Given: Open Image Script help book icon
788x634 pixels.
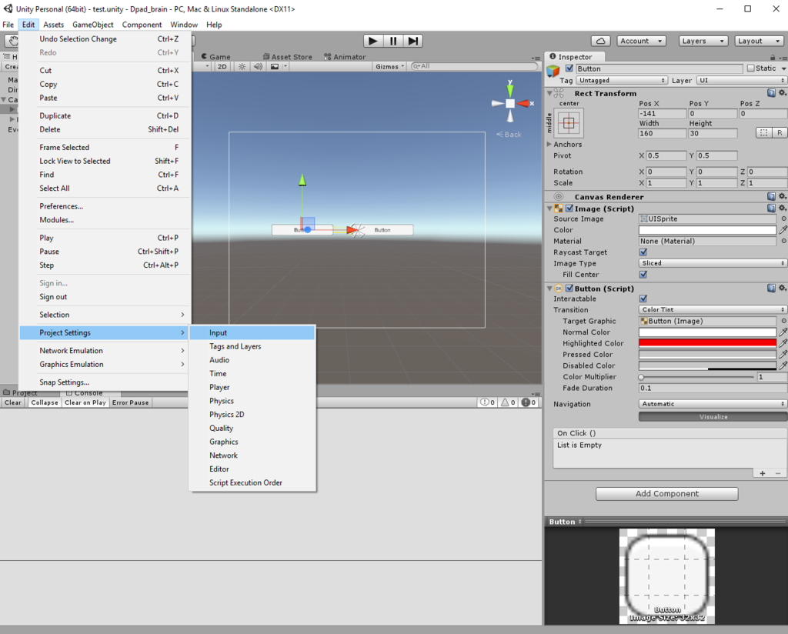Looking at the screenshot, I should (771, 208).
